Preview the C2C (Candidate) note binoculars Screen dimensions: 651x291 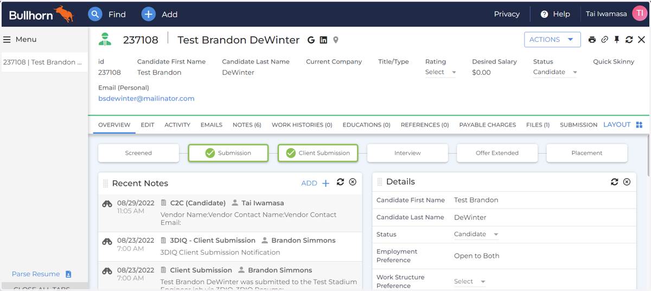coord(107,204)
